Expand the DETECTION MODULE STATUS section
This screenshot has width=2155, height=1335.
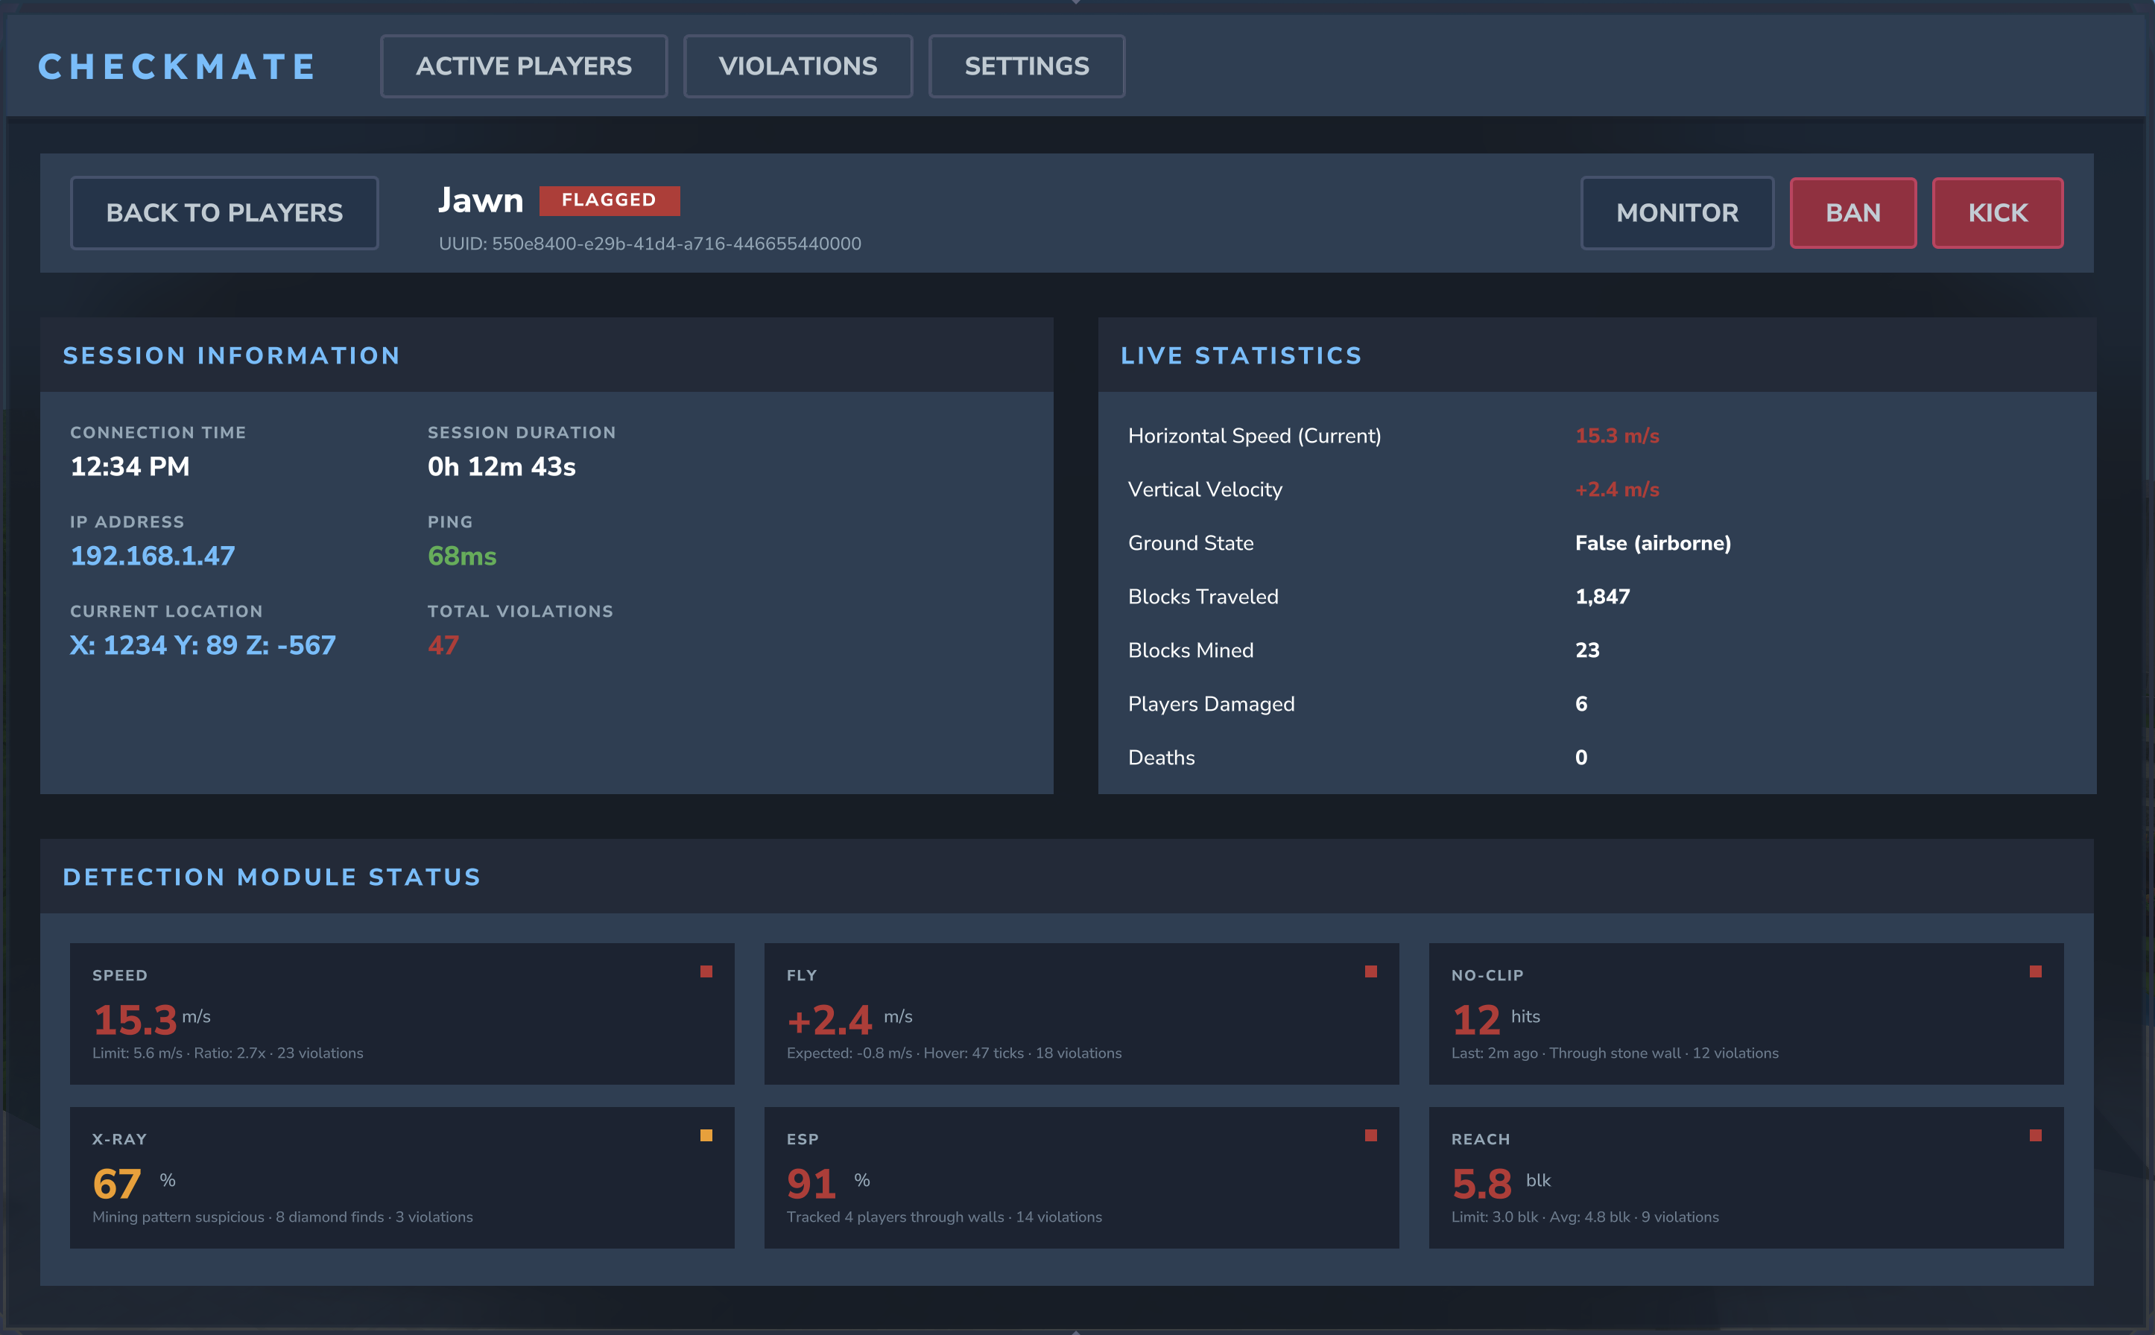(x=271, y=877)
